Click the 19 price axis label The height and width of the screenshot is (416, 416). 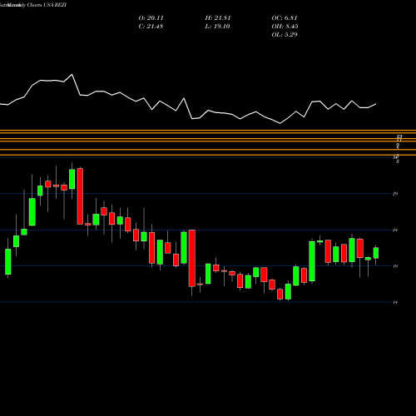tap(395, 266)
